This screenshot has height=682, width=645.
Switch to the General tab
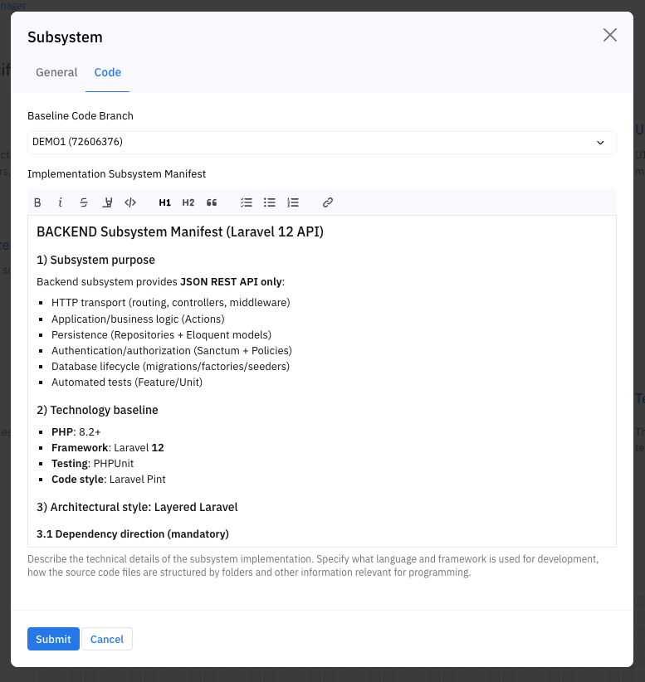click(x=56, y=72)
